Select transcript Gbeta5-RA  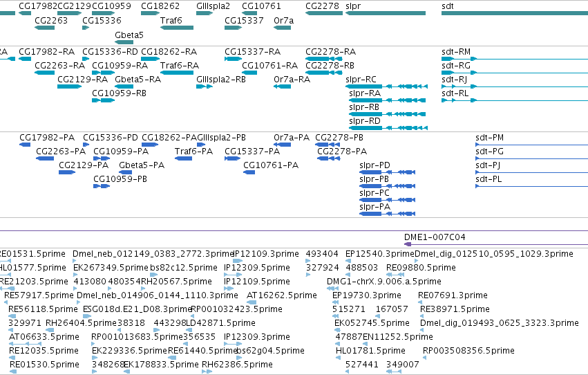click(x=137, y=79)
